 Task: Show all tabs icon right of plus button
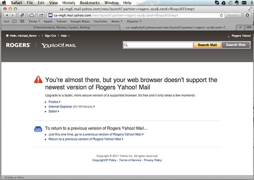point(249,28)
